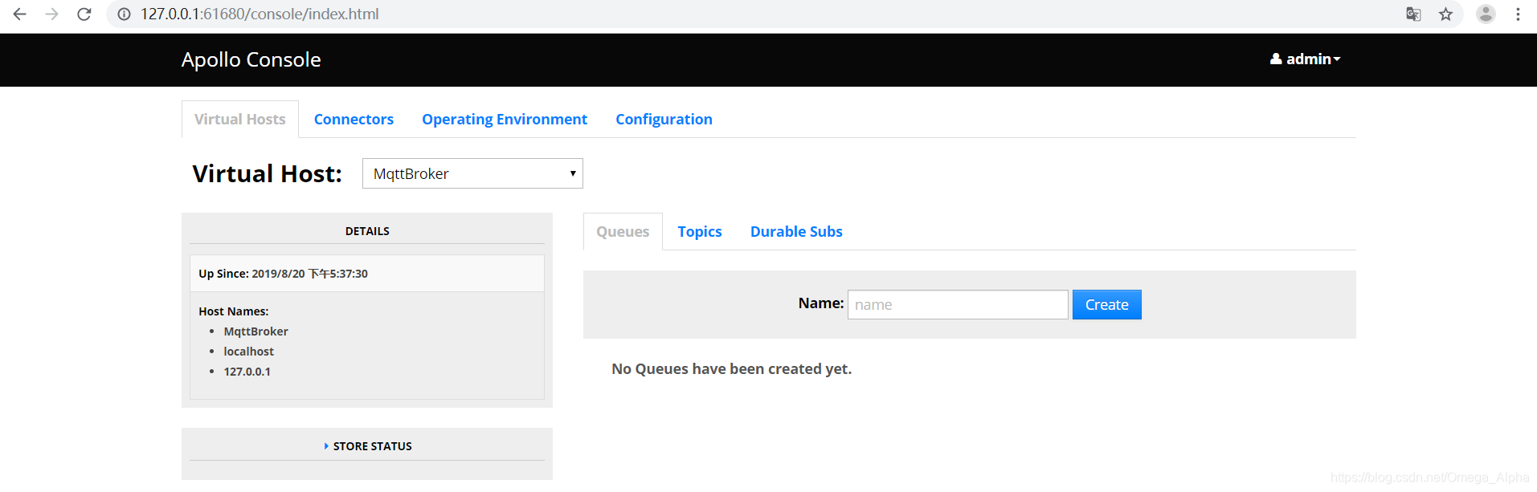Open the translate page icon
1537x492 pixels.
click(1413, 14)
